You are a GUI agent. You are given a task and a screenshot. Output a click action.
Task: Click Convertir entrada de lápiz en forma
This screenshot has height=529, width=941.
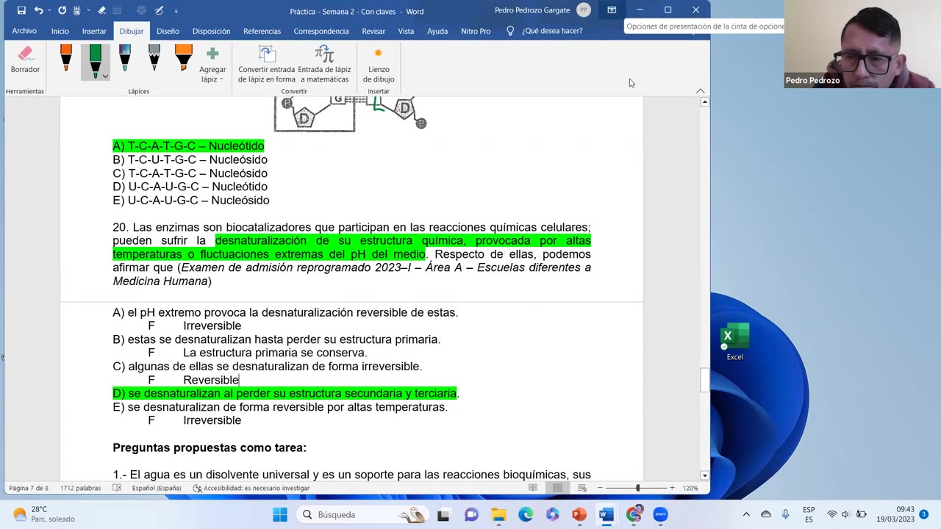[267, 65]
